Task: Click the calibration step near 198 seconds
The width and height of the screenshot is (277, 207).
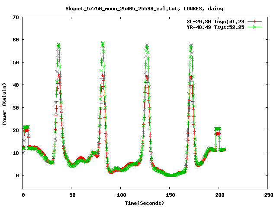Action: pos(218,131)
